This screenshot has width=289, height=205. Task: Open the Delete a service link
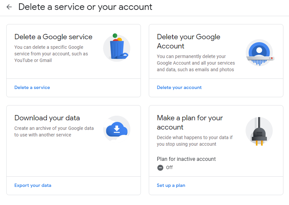pyautogui.click(x=32, y=87)
